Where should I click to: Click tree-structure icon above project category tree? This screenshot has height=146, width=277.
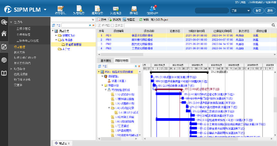click(x=58, y=25)
